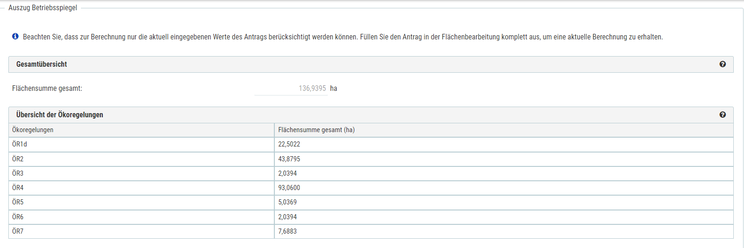Select the ÖR4 row label
The width and height of the screenshot is (744, 248).
point(18,188)
